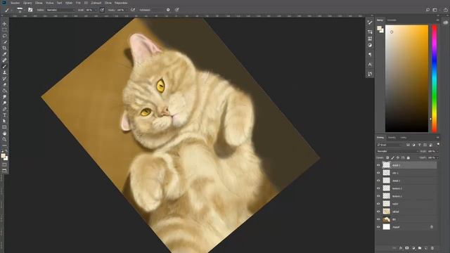Viewport: 450px width, 253px height.
Task: Open the Nápověda menu
Action: point(121,3)
